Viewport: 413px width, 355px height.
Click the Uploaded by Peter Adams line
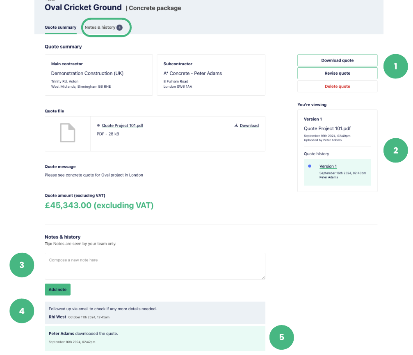tap(323, 140)
